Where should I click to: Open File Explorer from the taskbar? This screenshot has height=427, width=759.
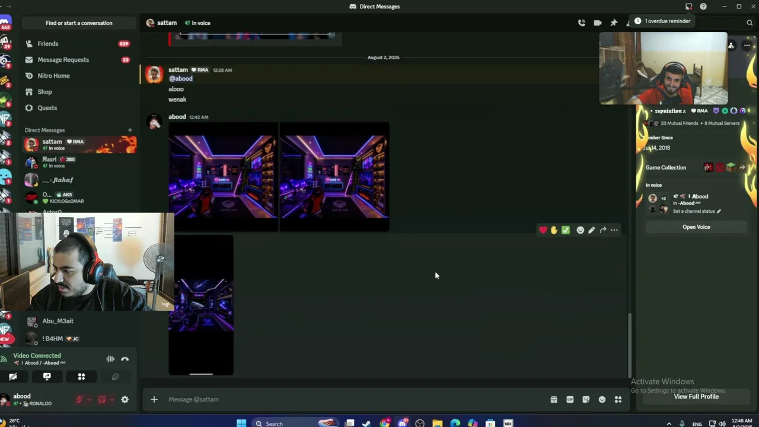click(x=437, y=423)
